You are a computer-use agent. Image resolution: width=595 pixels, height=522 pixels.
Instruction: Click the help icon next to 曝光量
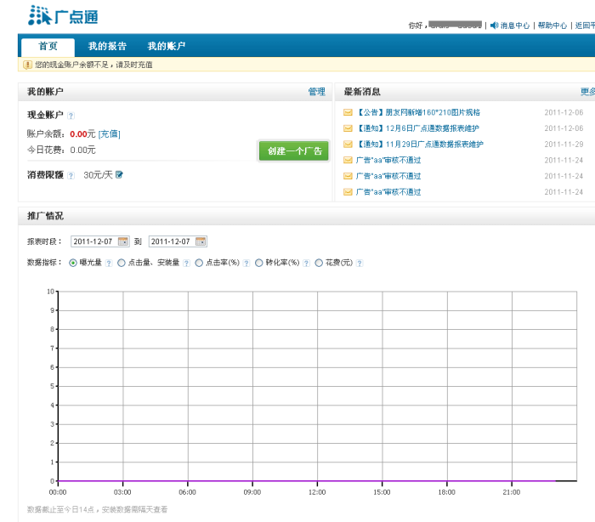(x=109, y=264)
